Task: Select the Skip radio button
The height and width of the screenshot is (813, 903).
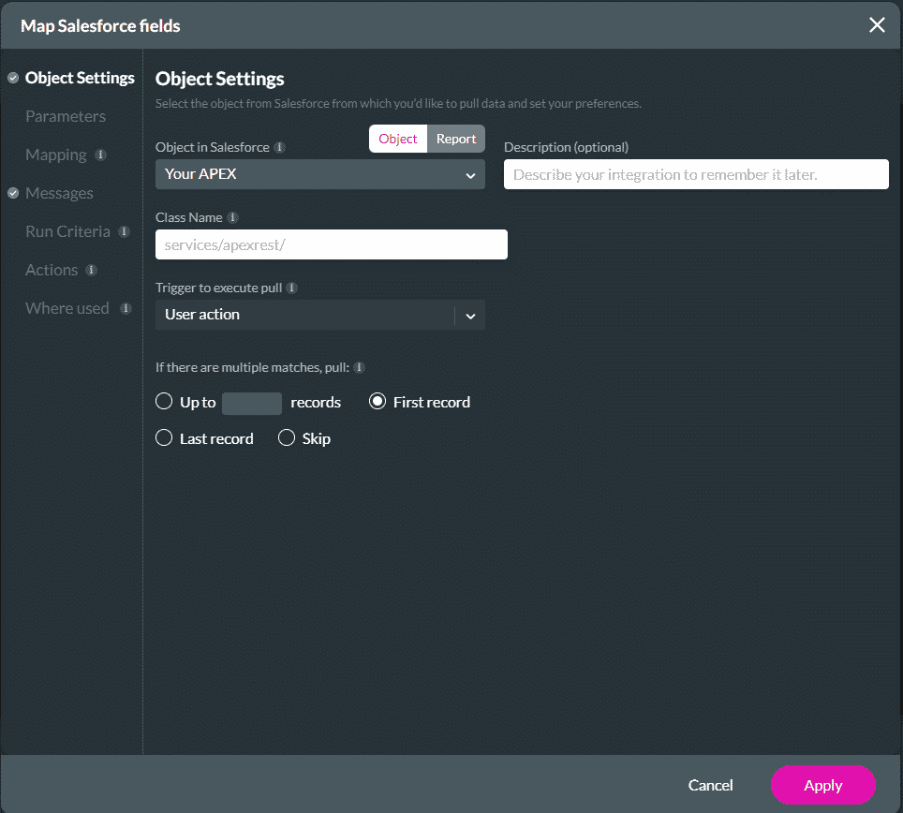Action: 287,438
